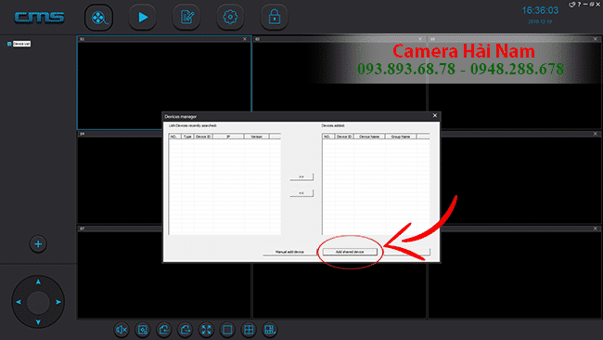Screen dimensions: 603x340
Task: Click the << remove device button
Action: [x=301, y=193]
